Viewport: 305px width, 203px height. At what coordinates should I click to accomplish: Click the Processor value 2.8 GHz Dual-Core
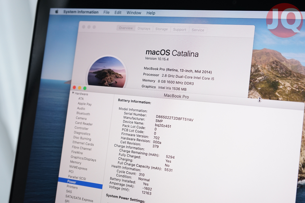(188, 77)
